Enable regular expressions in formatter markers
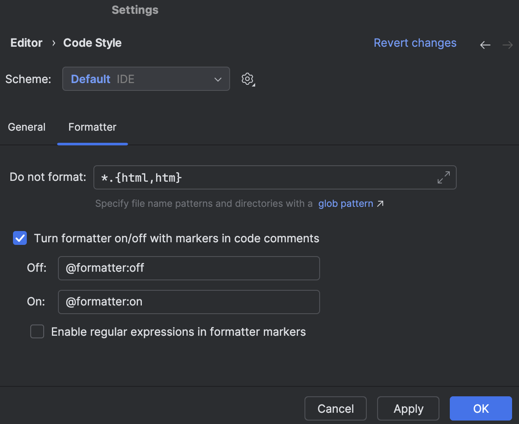Viewport: 519px width, 424px height. tap(37, 331)
